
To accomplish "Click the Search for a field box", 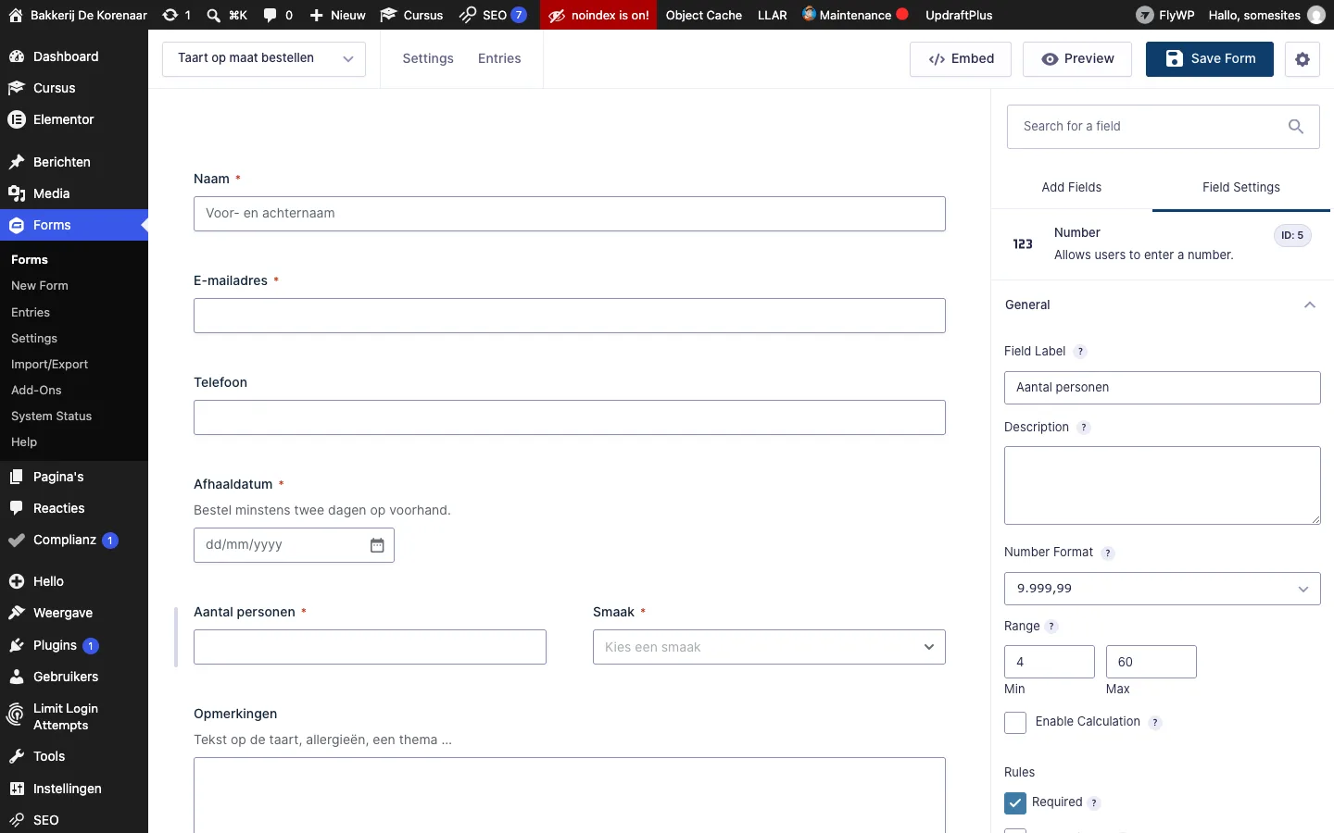I will 1163,127.
